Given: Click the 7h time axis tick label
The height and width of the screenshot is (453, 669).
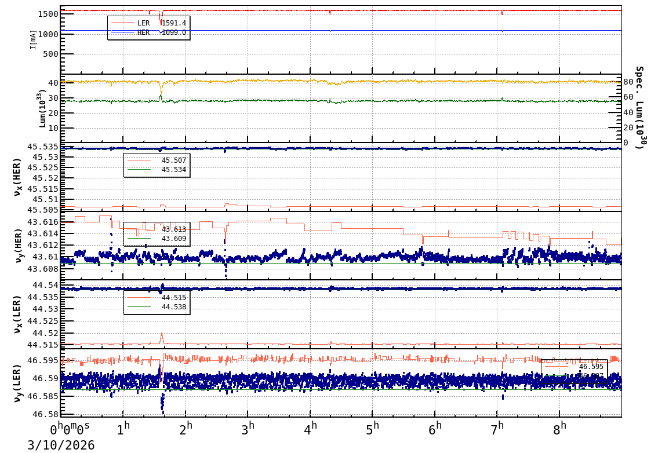Looking at the screenshot, I should coord(498,428).
